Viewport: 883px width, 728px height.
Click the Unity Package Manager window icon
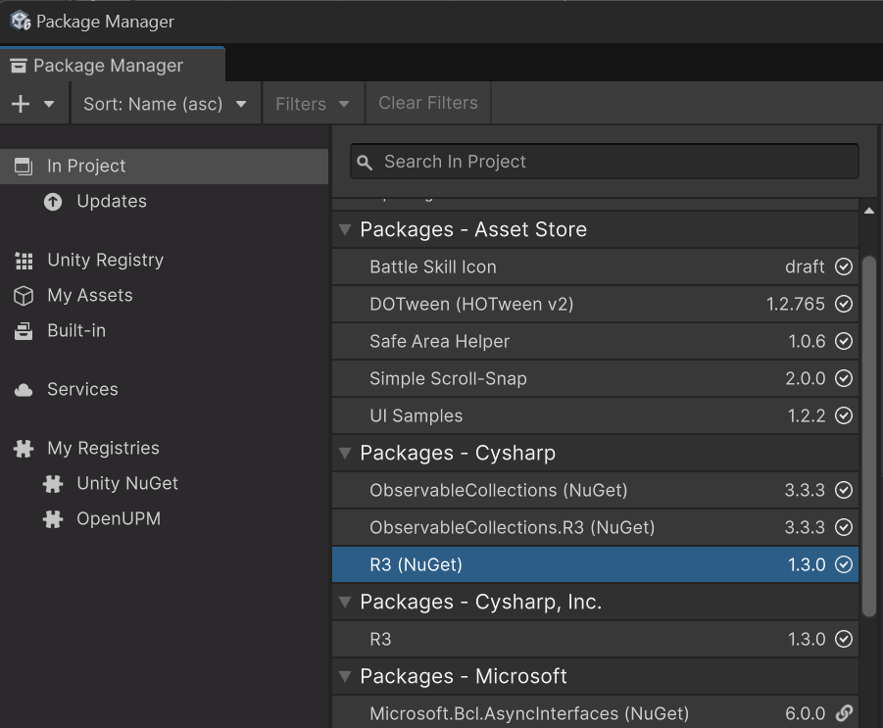[x=21, y=21]
